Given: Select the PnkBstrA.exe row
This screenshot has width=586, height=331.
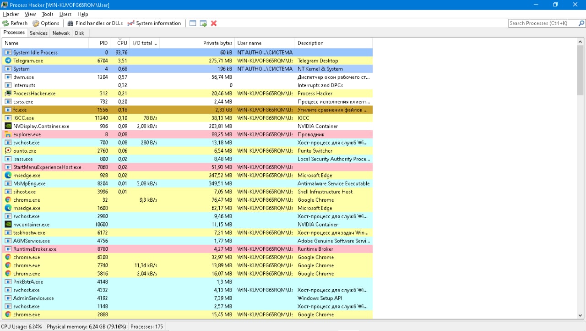Looking at the screenshot, I should coord(187,282).
